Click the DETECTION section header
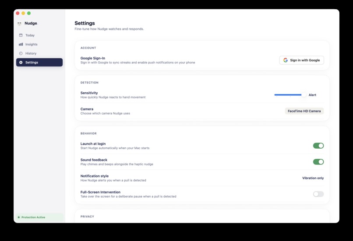Image resolution: width=353 pixels, height=241 pixels. coord(89,83)
